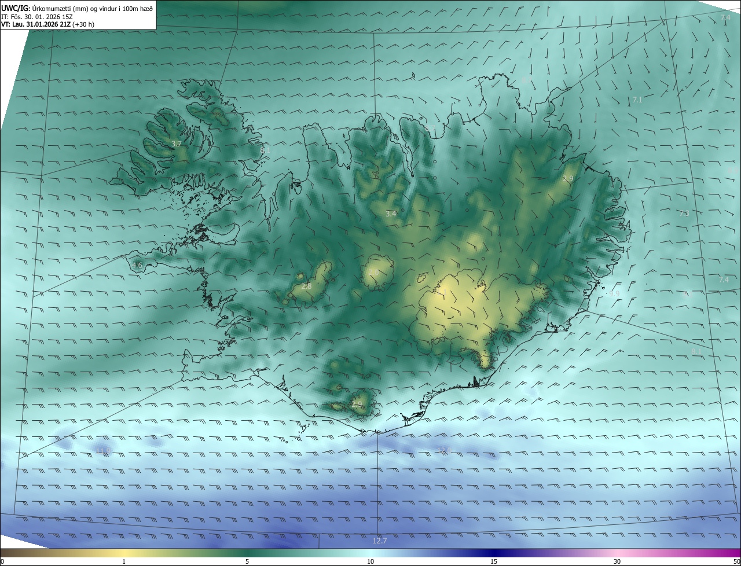Click the 4.6 value off Snæfellsnes

[x=137, y=266]
